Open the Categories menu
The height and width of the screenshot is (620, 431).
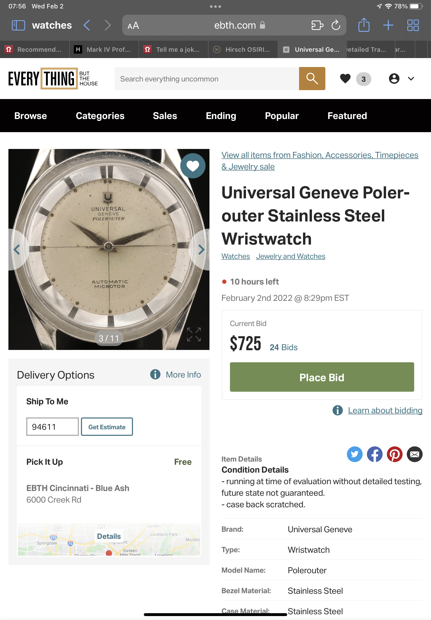click(x=100, y=116)
